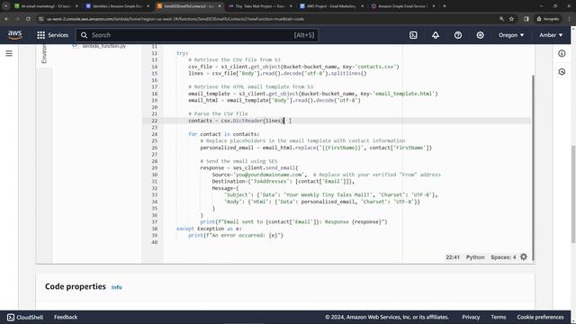Image resolution: width=576 pixels, height=324 pixels.
Task: Open the Services grid menu
Action: 52,35
